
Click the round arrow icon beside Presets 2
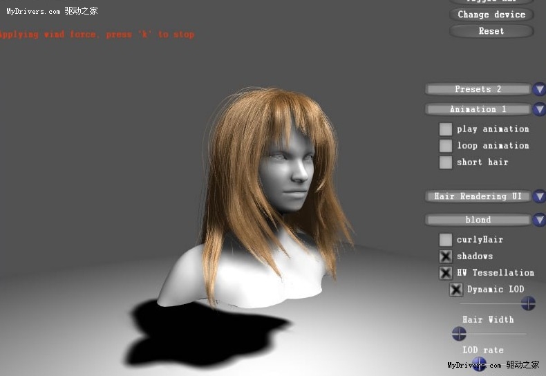(539, 89)
